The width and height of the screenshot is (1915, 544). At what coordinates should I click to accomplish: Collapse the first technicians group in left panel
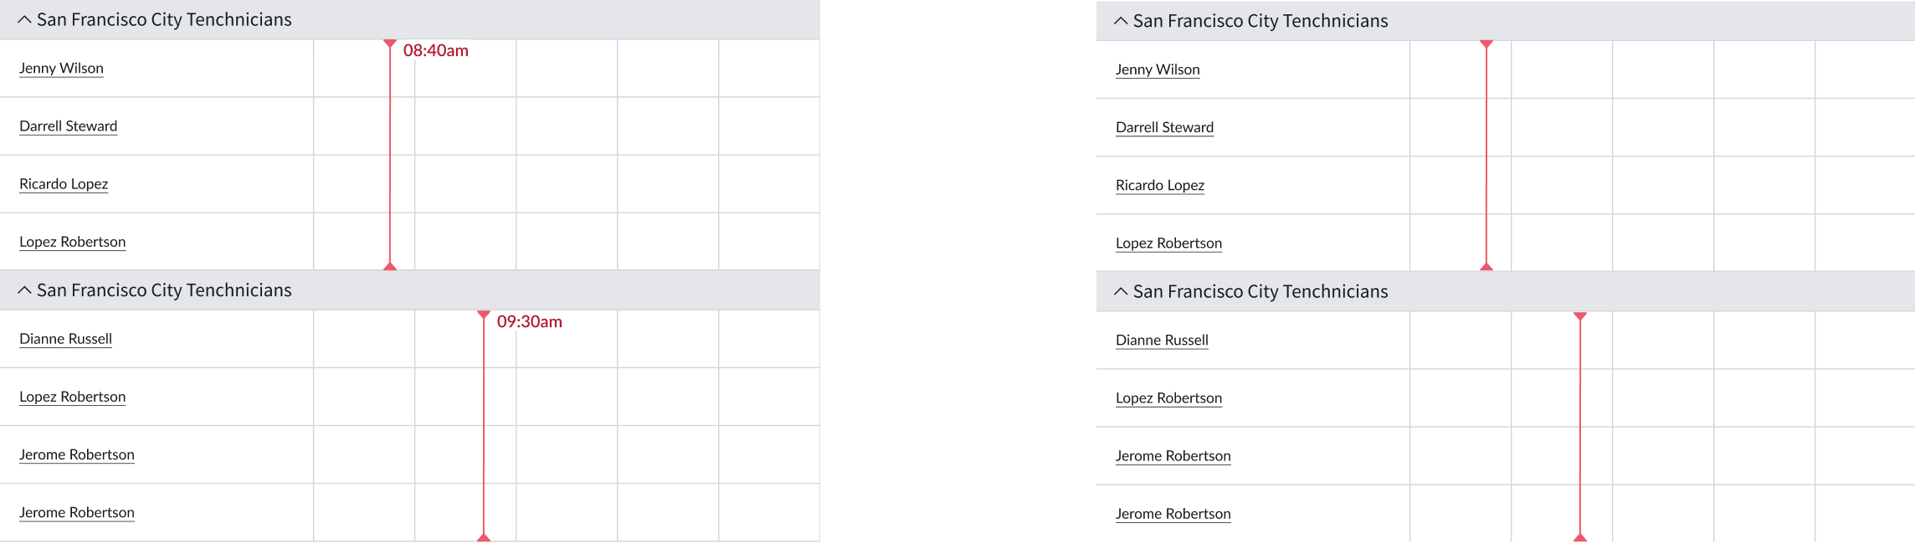tap(24, 19)
